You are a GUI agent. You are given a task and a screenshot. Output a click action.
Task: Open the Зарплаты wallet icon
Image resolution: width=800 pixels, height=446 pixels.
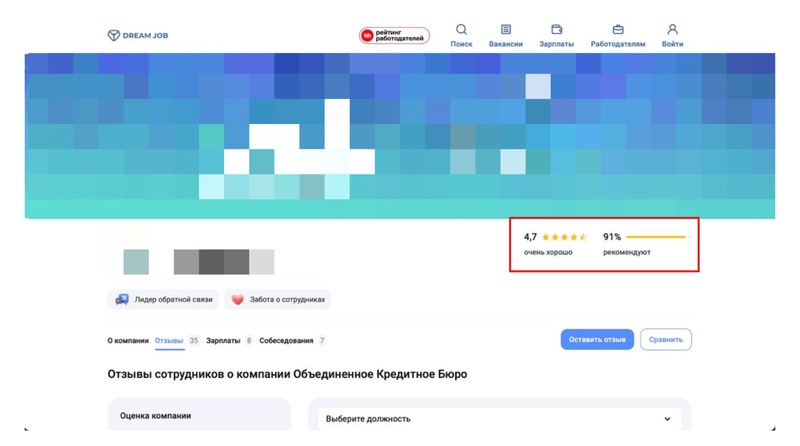coord(557,29)
